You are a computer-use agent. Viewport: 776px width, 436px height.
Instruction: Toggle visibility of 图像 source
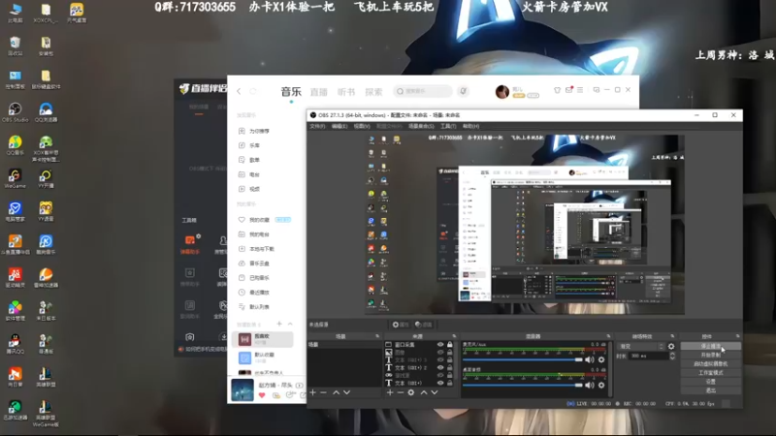[x=440, y=353]
